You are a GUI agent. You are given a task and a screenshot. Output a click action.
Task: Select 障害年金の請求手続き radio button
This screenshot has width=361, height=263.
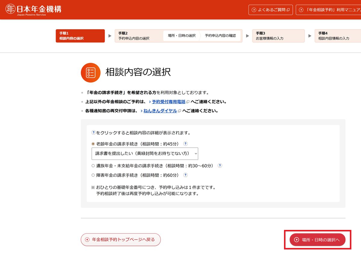[x=93, y=175]
